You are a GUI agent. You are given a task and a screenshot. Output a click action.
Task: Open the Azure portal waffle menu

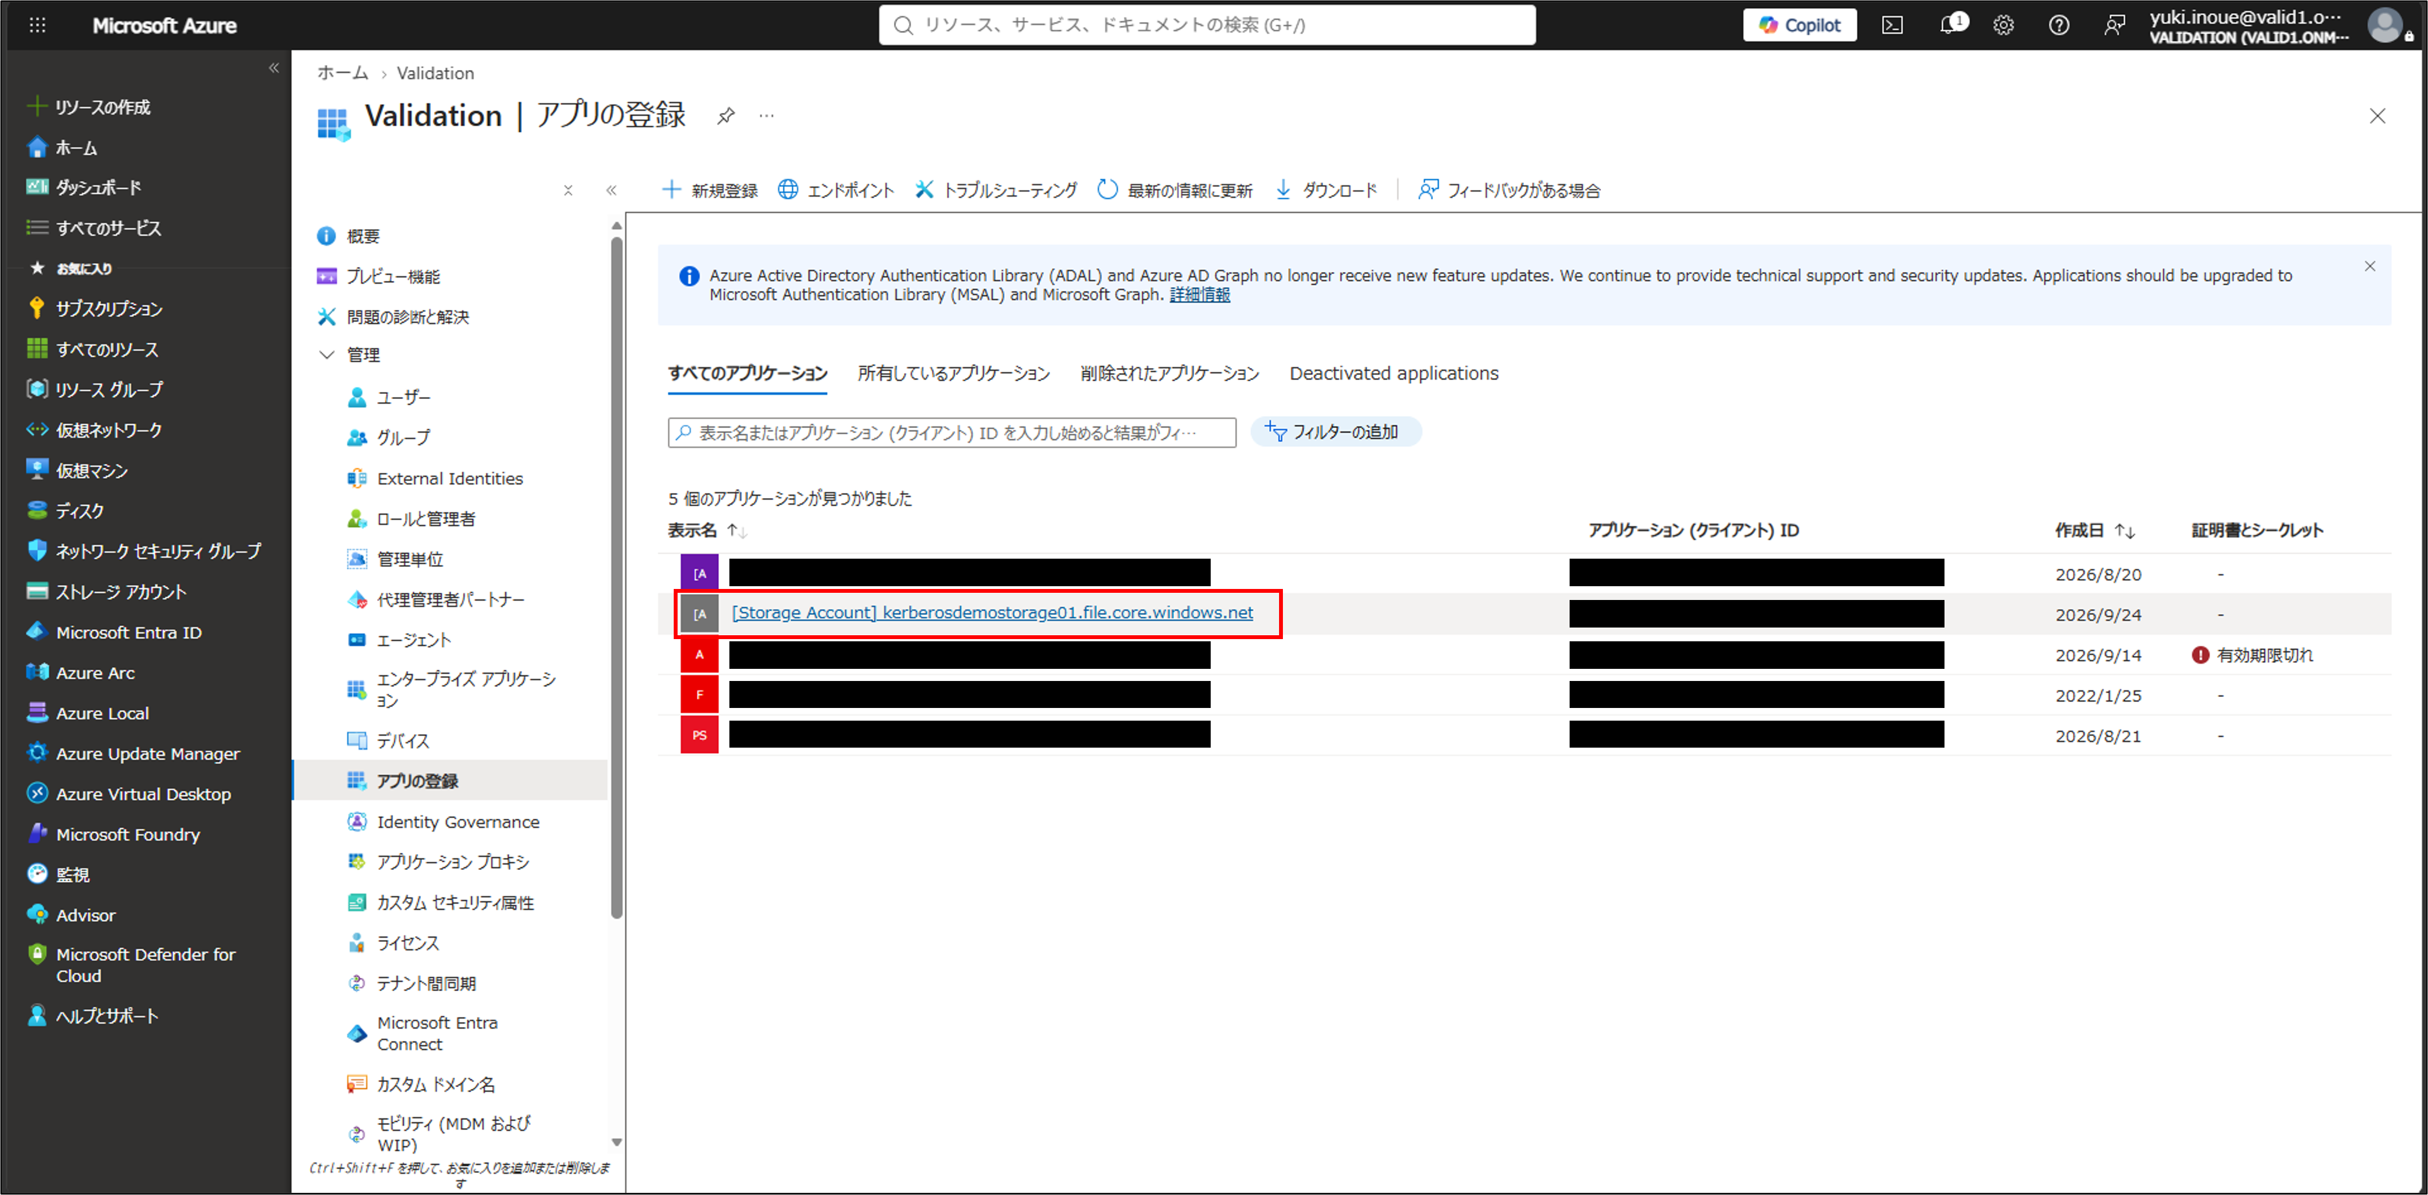37,25
